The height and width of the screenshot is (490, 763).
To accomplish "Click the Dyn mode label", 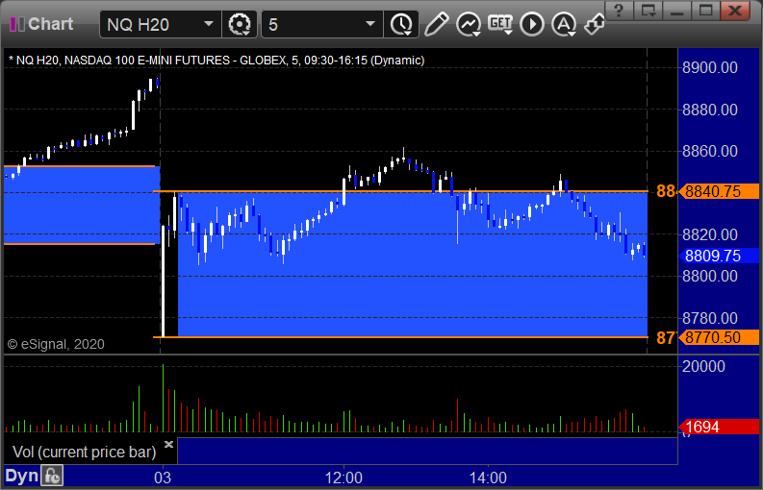I will click(22, 476).
